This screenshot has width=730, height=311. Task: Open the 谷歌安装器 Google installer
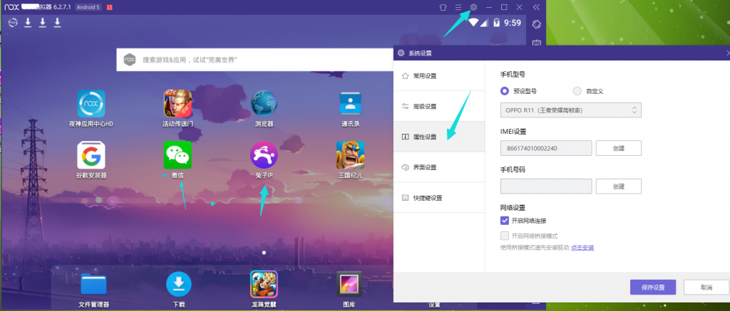91,155
